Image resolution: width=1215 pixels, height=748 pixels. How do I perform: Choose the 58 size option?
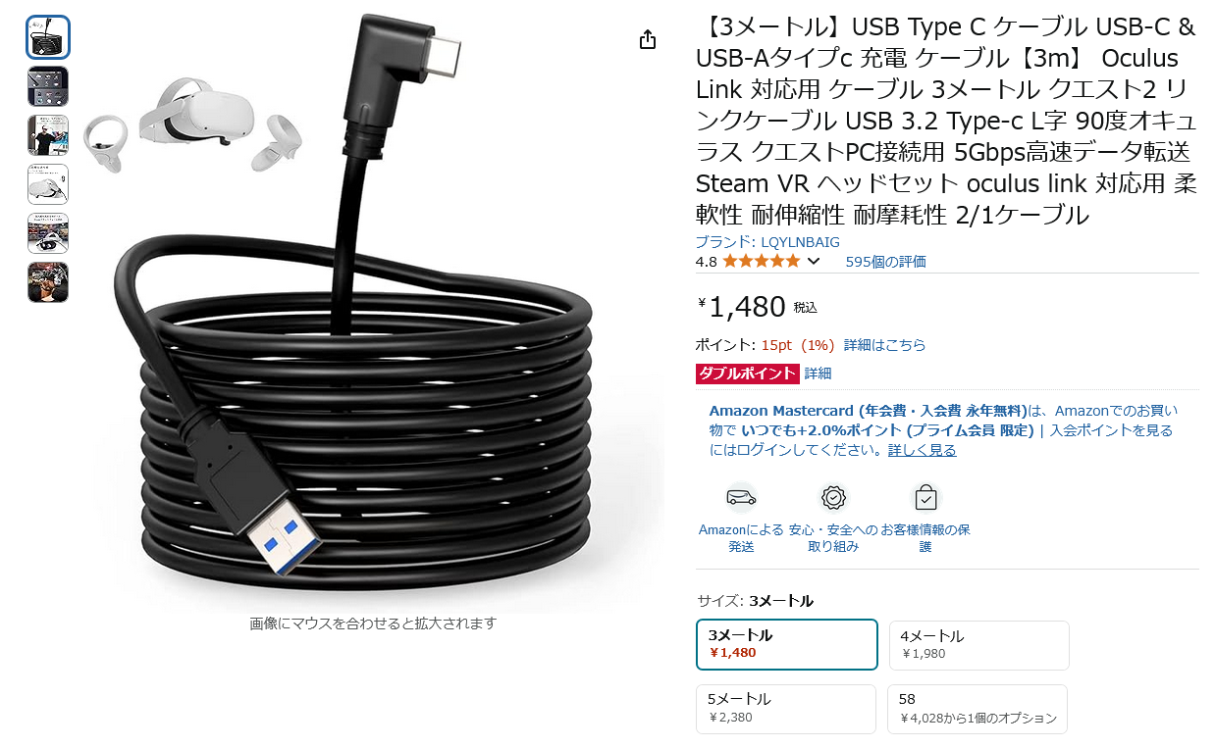point(978,709)
